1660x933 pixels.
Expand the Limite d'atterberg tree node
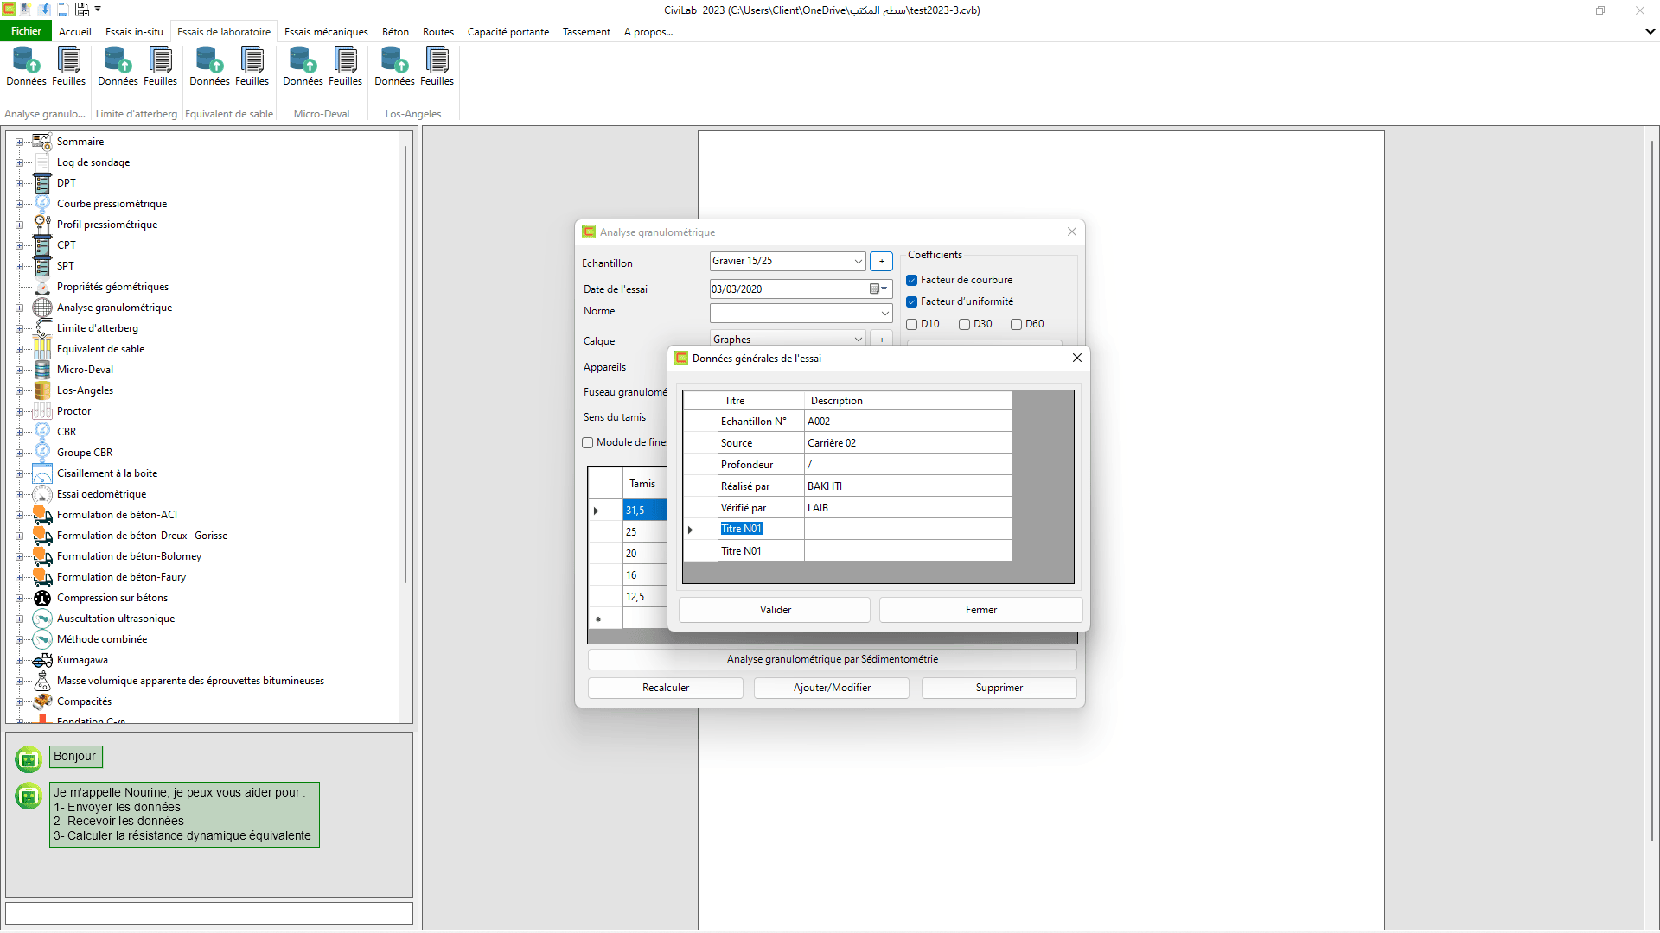(19, 328)
